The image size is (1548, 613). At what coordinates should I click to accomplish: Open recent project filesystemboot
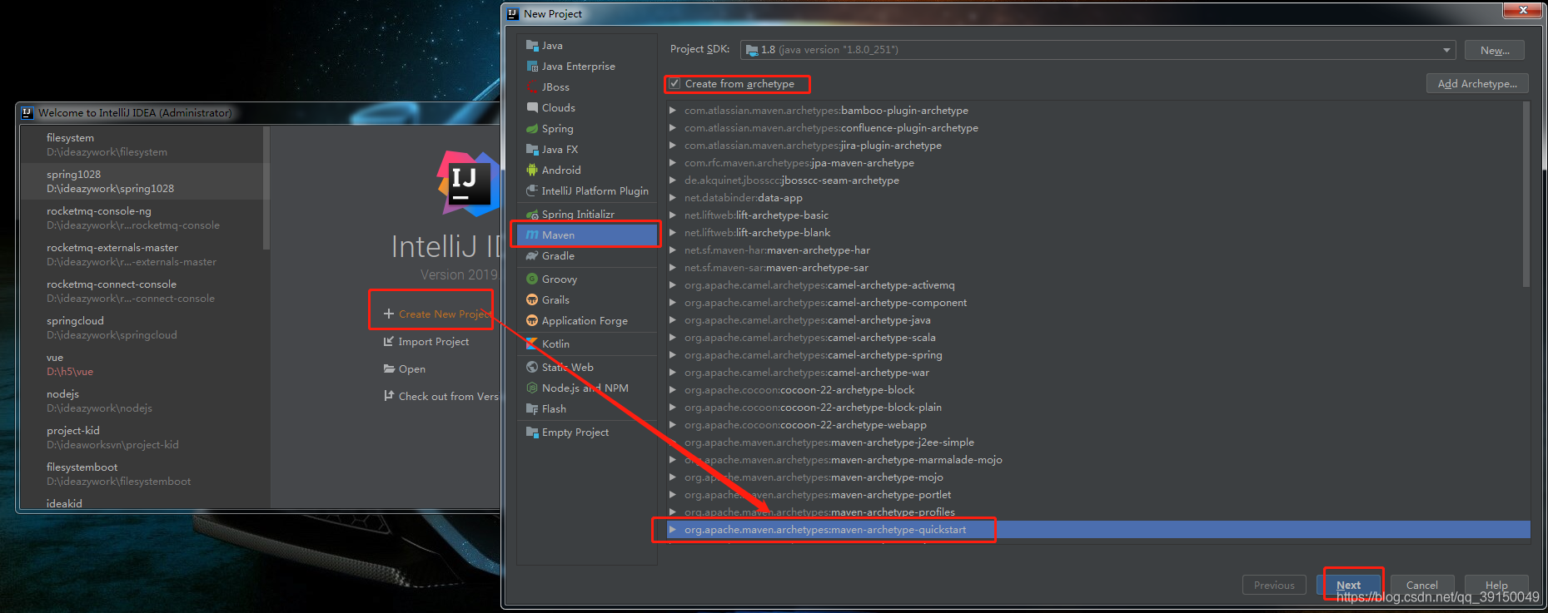tap(142, 474)
